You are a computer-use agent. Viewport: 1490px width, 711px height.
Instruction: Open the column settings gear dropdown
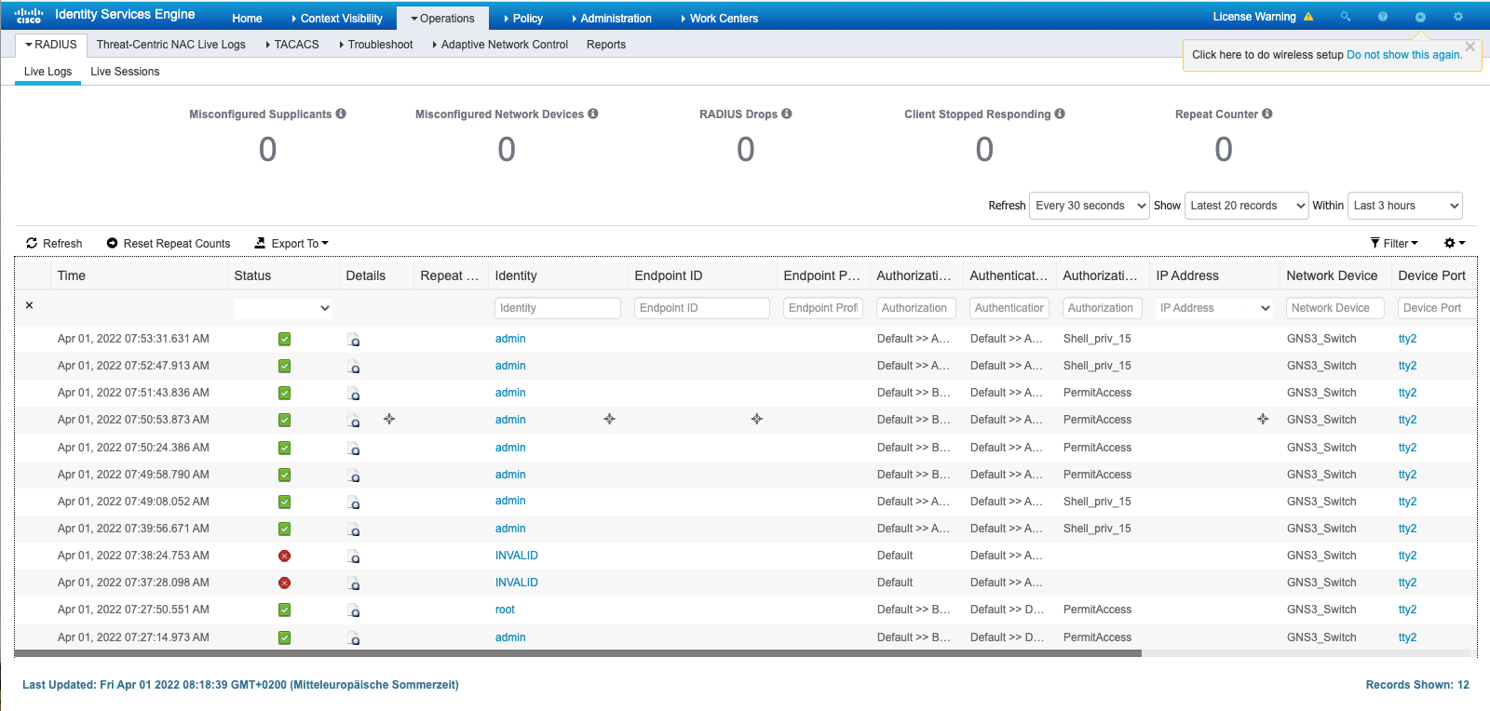(x=1455, y=243)
